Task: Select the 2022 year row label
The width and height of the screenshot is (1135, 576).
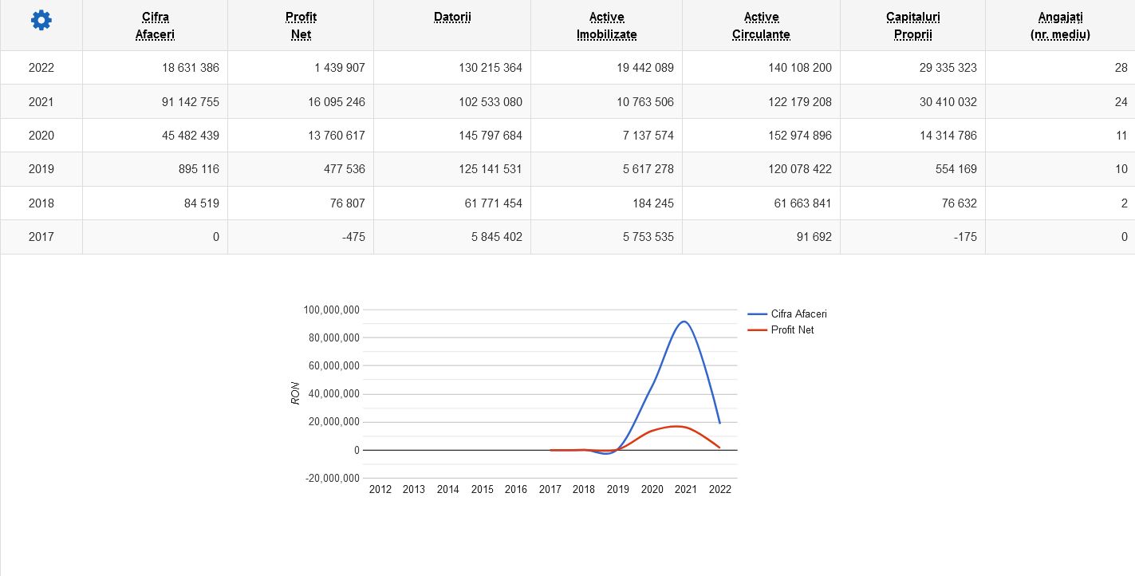Action: click(41, 68)
